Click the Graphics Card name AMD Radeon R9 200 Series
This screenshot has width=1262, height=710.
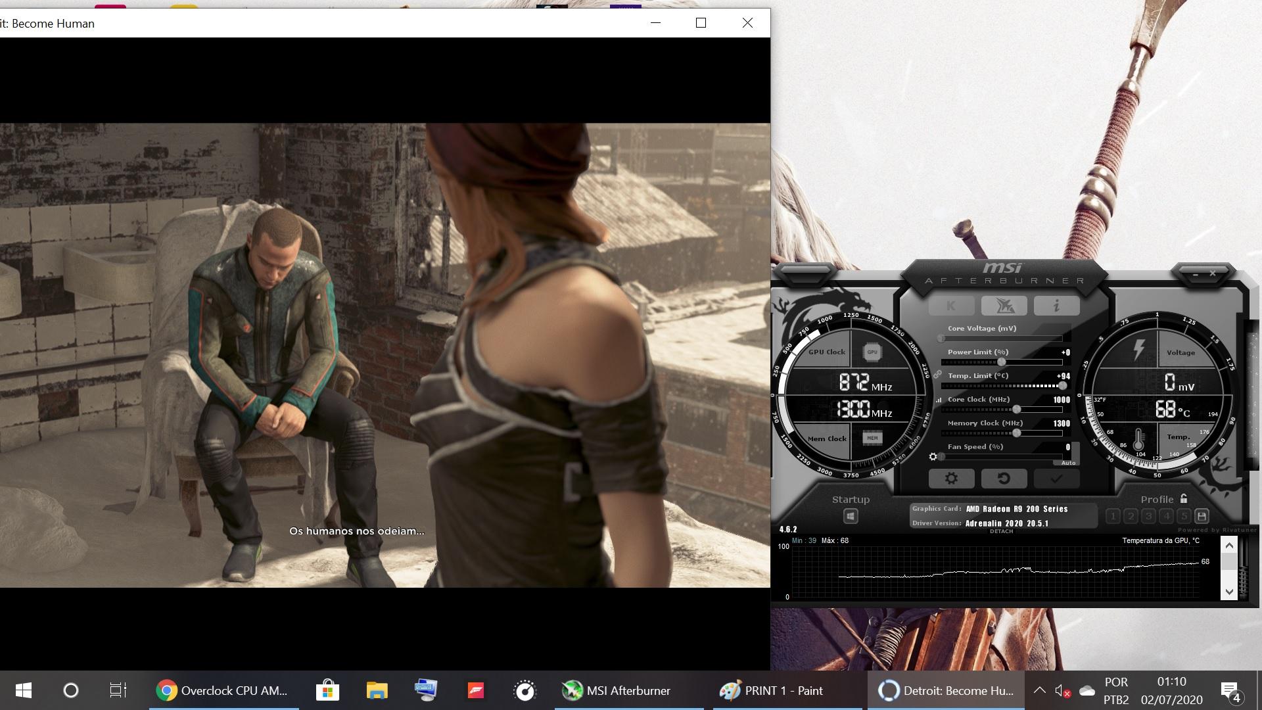click(x=1016, y=509)
